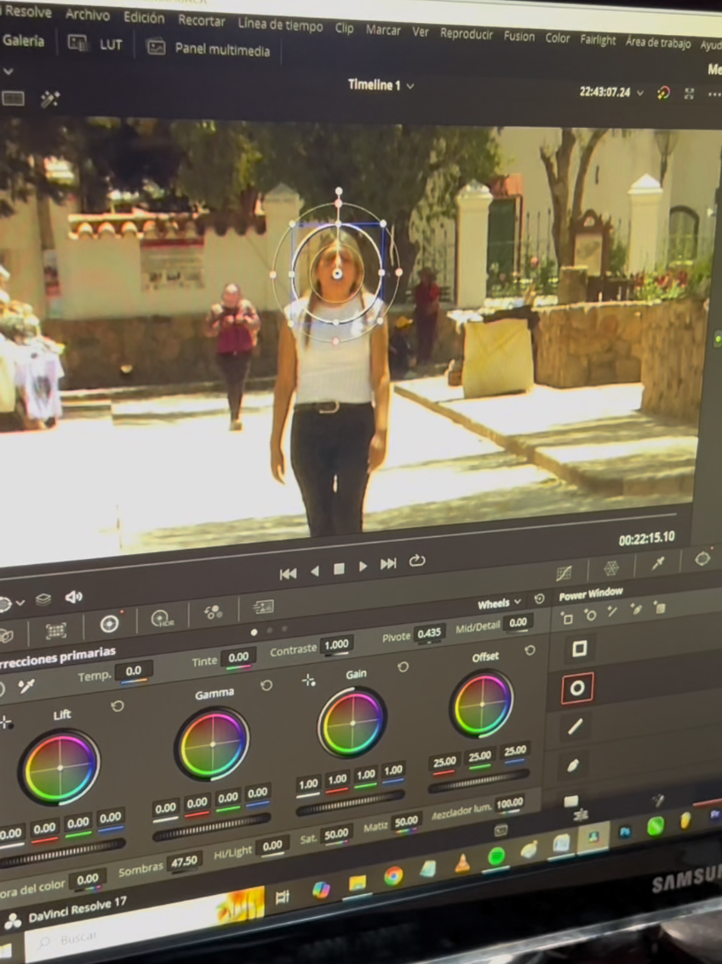Play the clip forward

coord(363,566)
